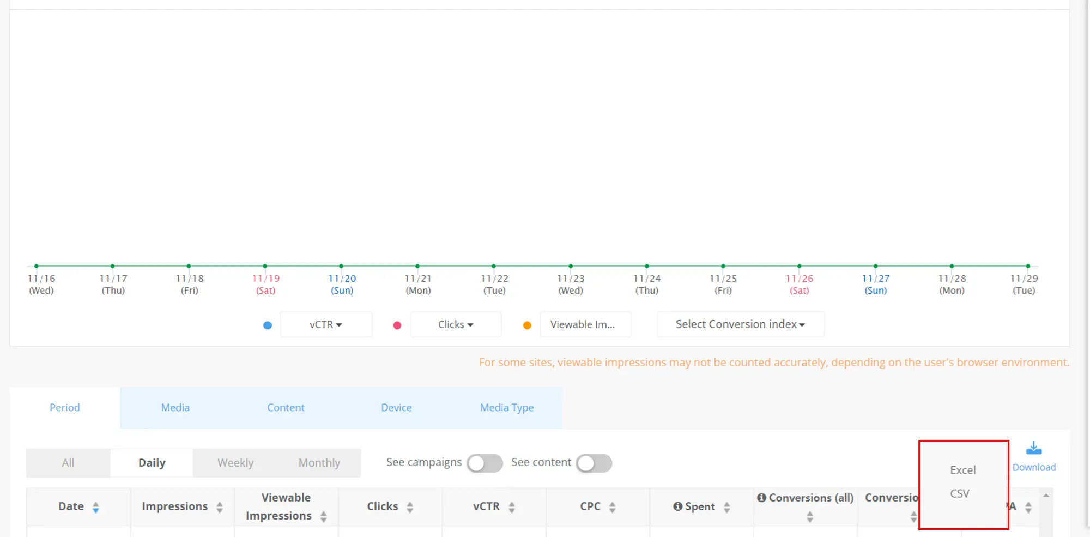The image size is (1090, 537).
Task: Click the 11/20 (Sun) axis label
Action: pos(342,284)
